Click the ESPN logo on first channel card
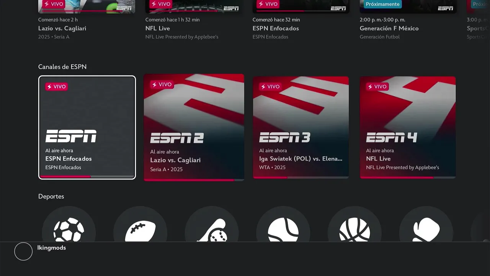This screenshot has width=490, height=276. click(71, 136)
